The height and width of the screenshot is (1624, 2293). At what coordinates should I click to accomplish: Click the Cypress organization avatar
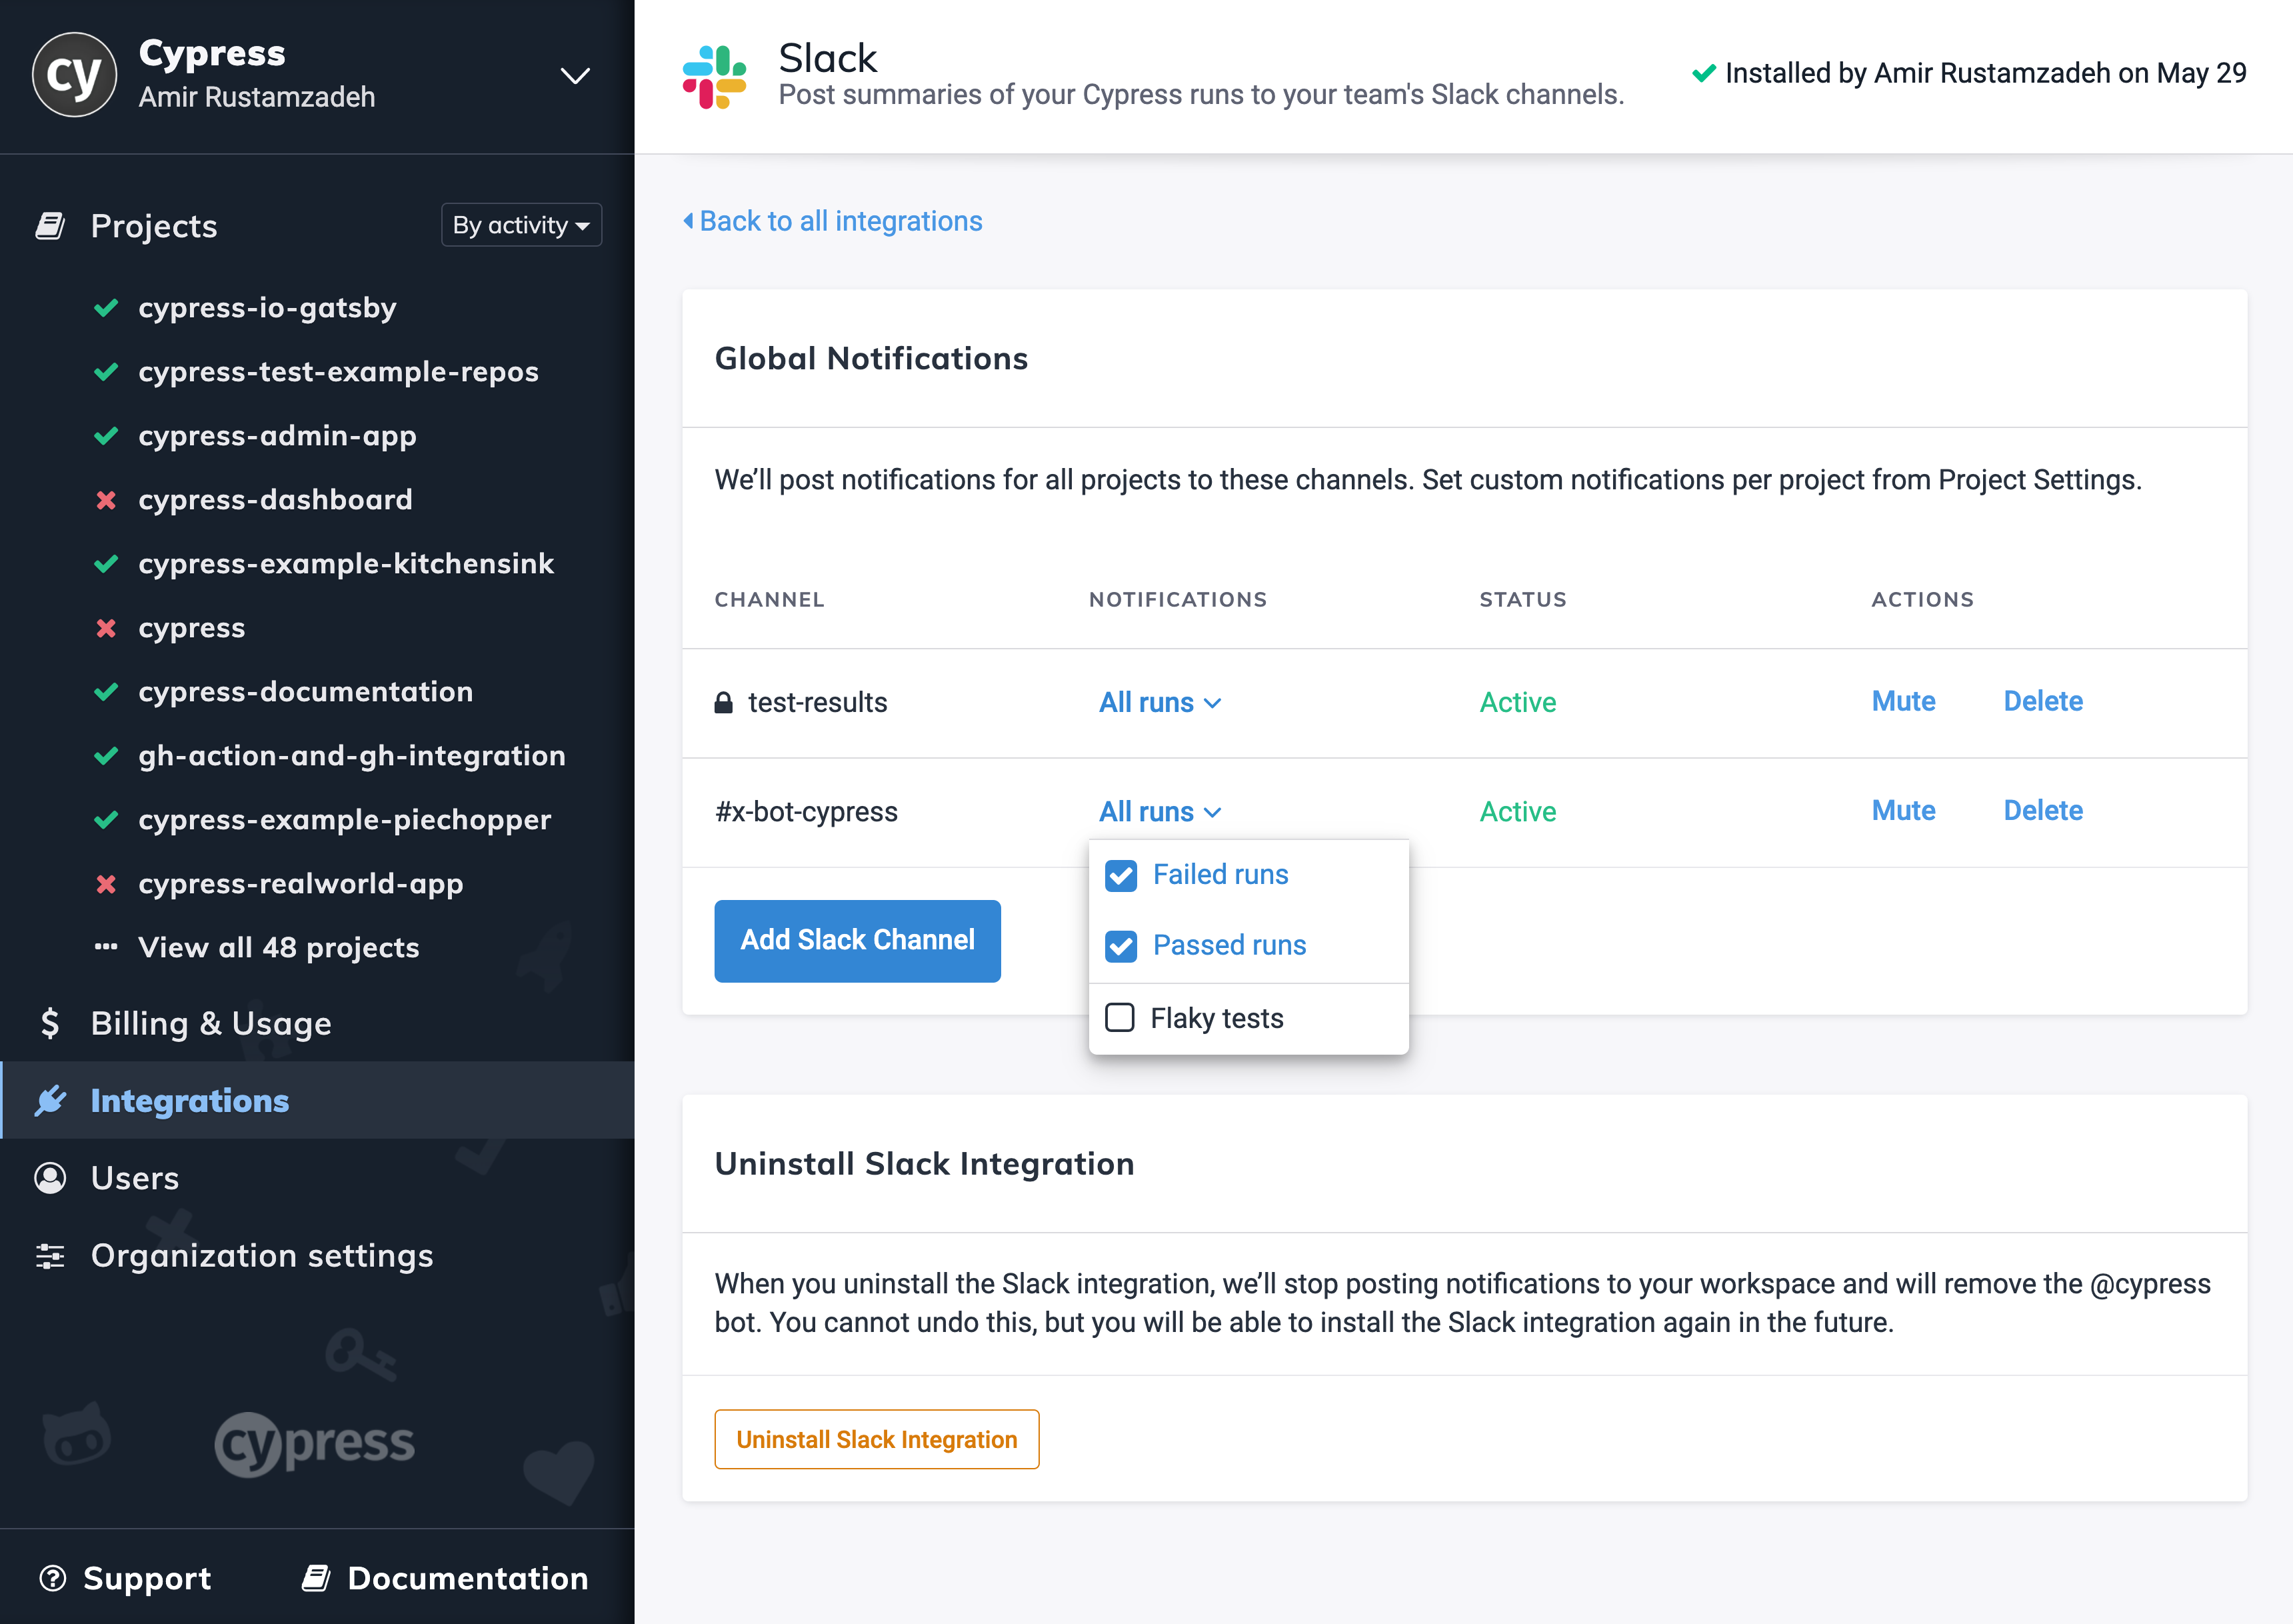(x=74, y=74)
